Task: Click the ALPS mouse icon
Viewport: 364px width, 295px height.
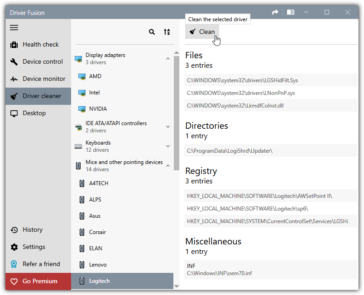Action: coord(81,200)
